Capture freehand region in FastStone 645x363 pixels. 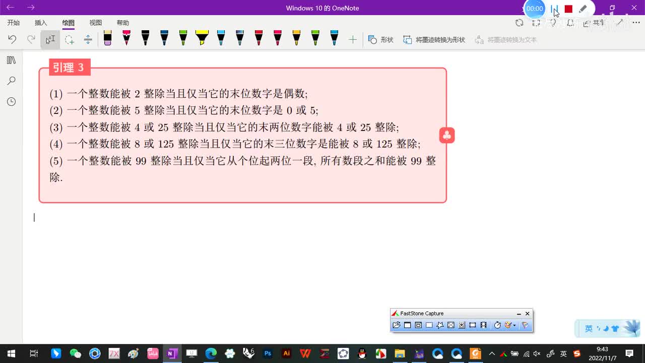click(x=440, y=325)
